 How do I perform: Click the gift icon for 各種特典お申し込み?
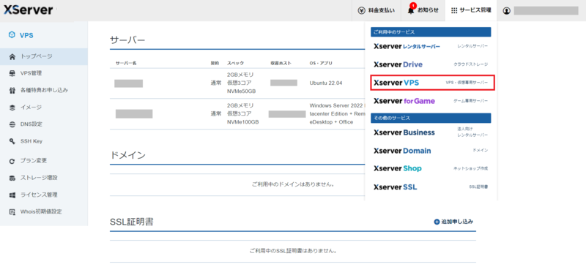[12, 90]
